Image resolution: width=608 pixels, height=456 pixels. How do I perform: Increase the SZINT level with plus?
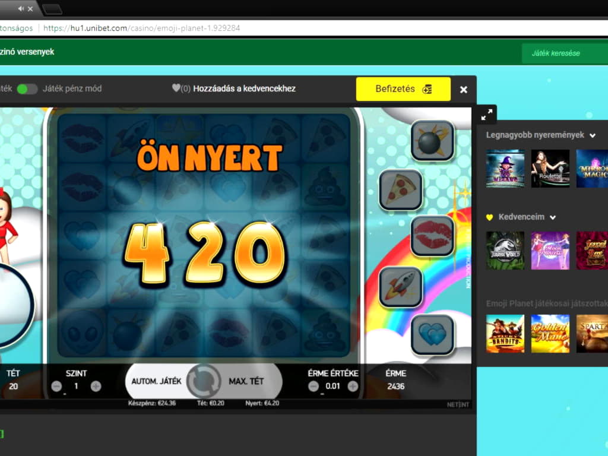click(96, 386)
